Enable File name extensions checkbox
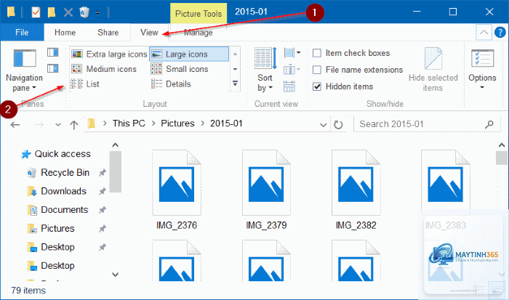 pyautogui.click(x=317, y=70)
